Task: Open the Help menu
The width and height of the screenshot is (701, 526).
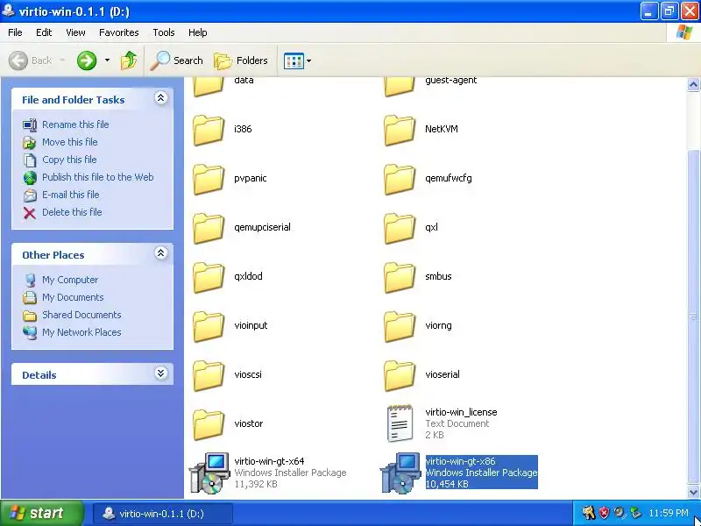Action: (x=198, y=32)
